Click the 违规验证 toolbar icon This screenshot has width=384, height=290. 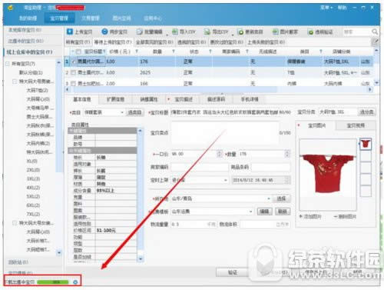point(310,32)
